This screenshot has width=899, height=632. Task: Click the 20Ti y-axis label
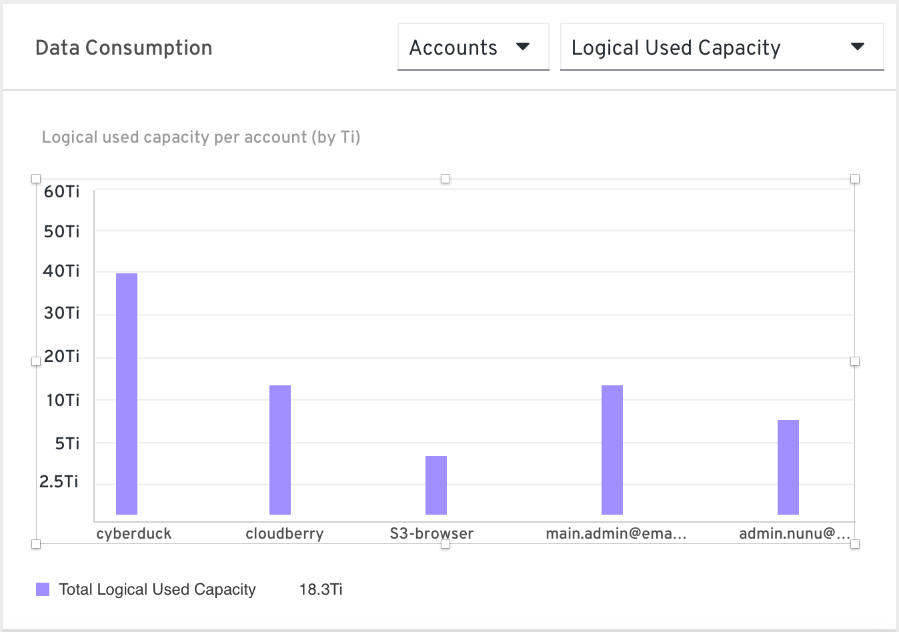(x=61, y=356)
